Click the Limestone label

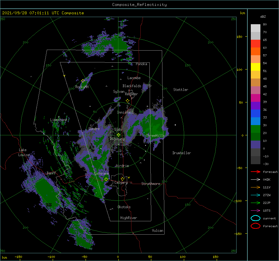click(59, 120)
